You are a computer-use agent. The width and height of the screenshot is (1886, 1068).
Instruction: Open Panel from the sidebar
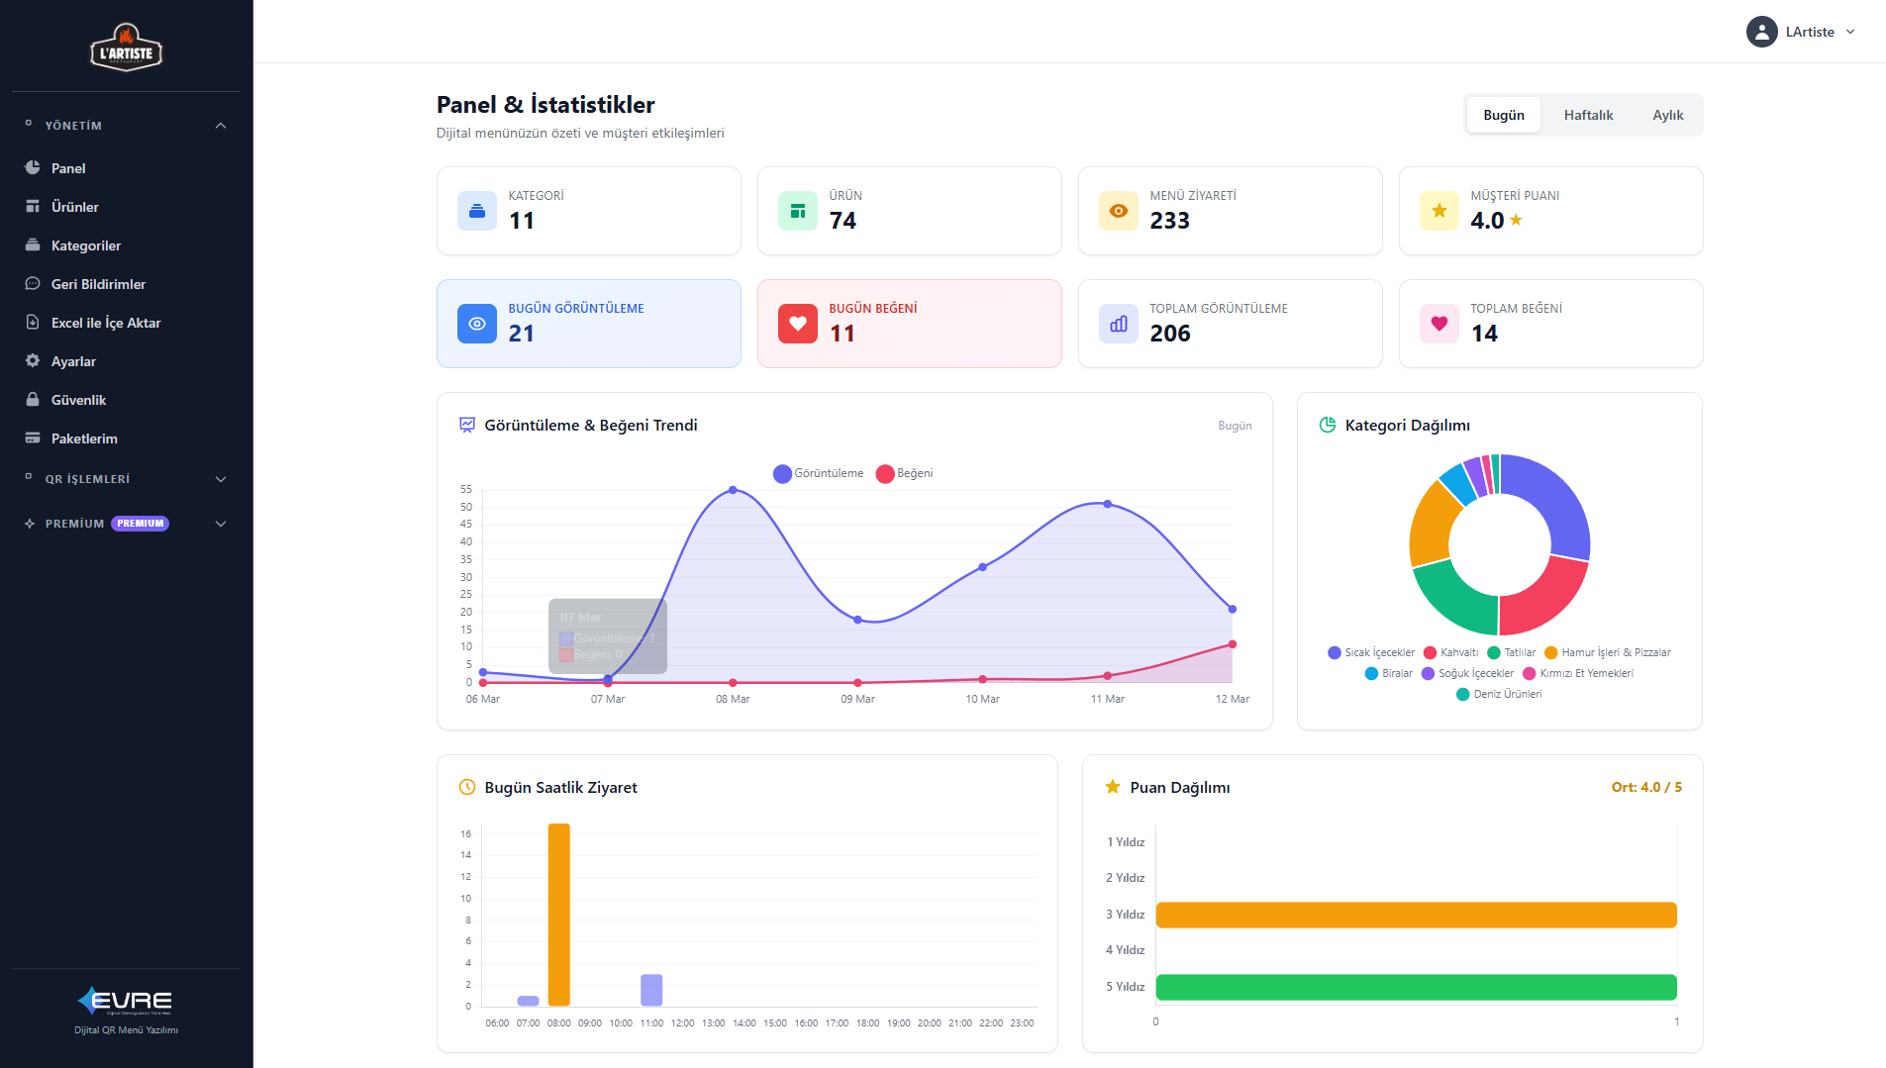[x=126, y=168]
